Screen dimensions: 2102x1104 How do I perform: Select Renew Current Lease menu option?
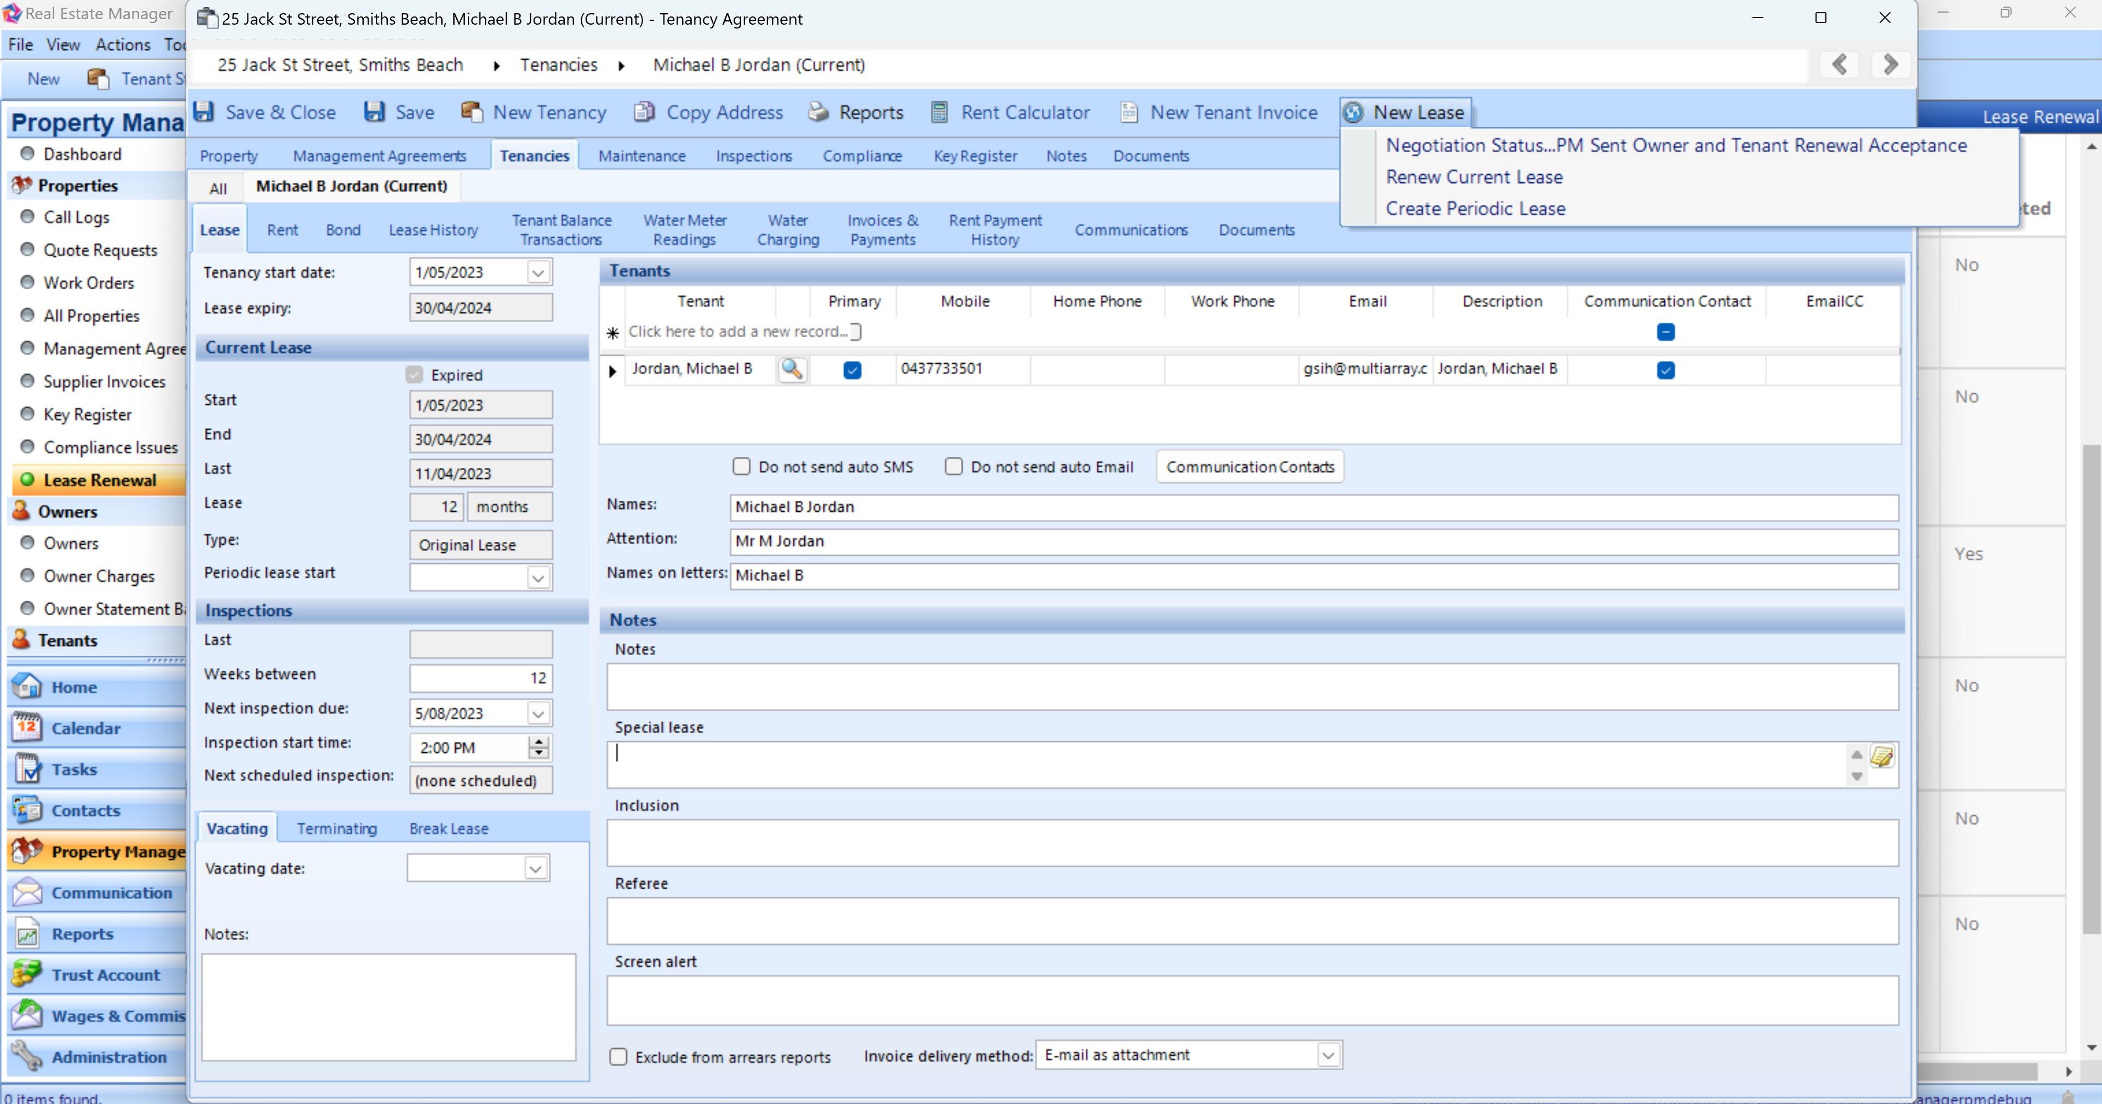(x=1474, y=176)
